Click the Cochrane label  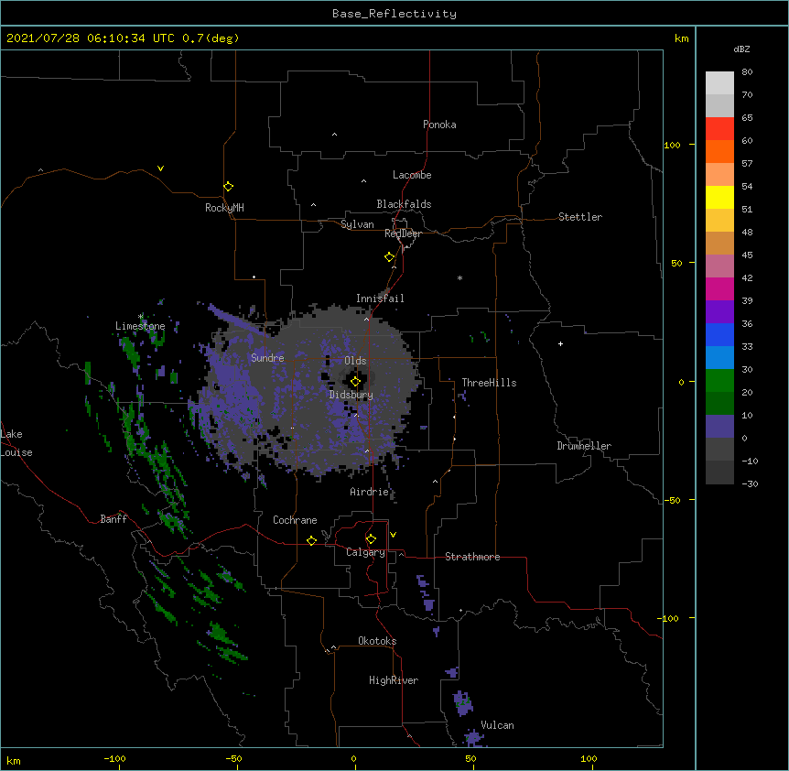(x=295, y=520)
